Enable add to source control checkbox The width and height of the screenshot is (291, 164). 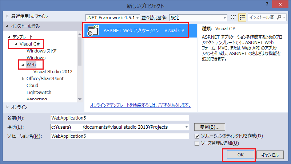pos(197,143)
